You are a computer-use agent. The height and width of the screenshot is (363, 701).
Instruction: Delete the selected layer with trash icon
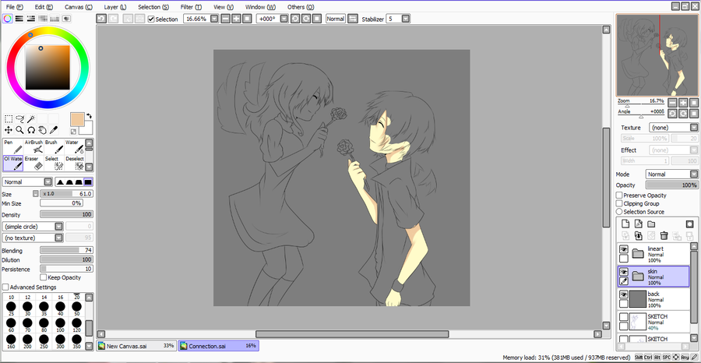[x=664, y=235]
